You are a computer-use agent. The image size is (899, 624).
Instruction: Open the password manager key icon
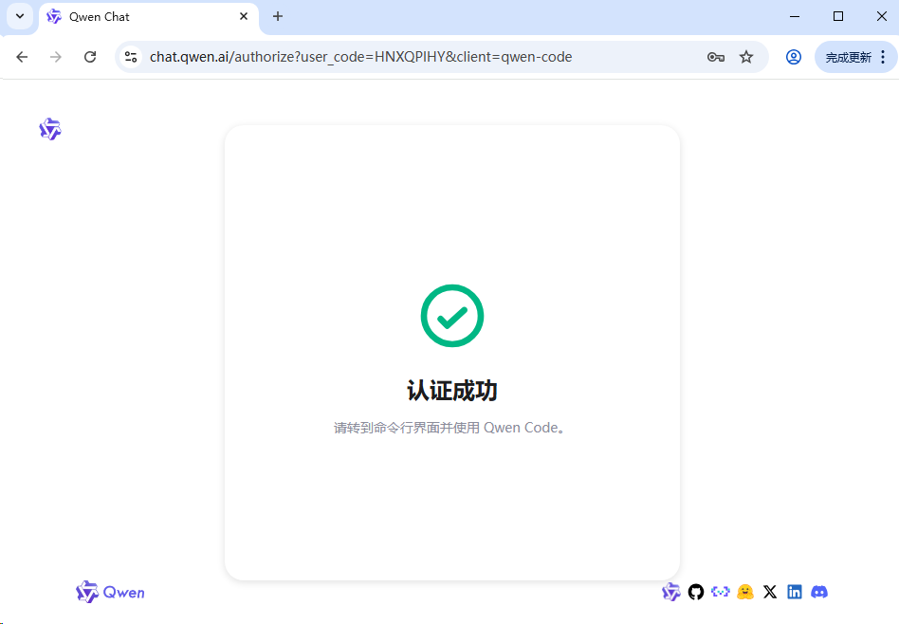[x=716, y=57]
